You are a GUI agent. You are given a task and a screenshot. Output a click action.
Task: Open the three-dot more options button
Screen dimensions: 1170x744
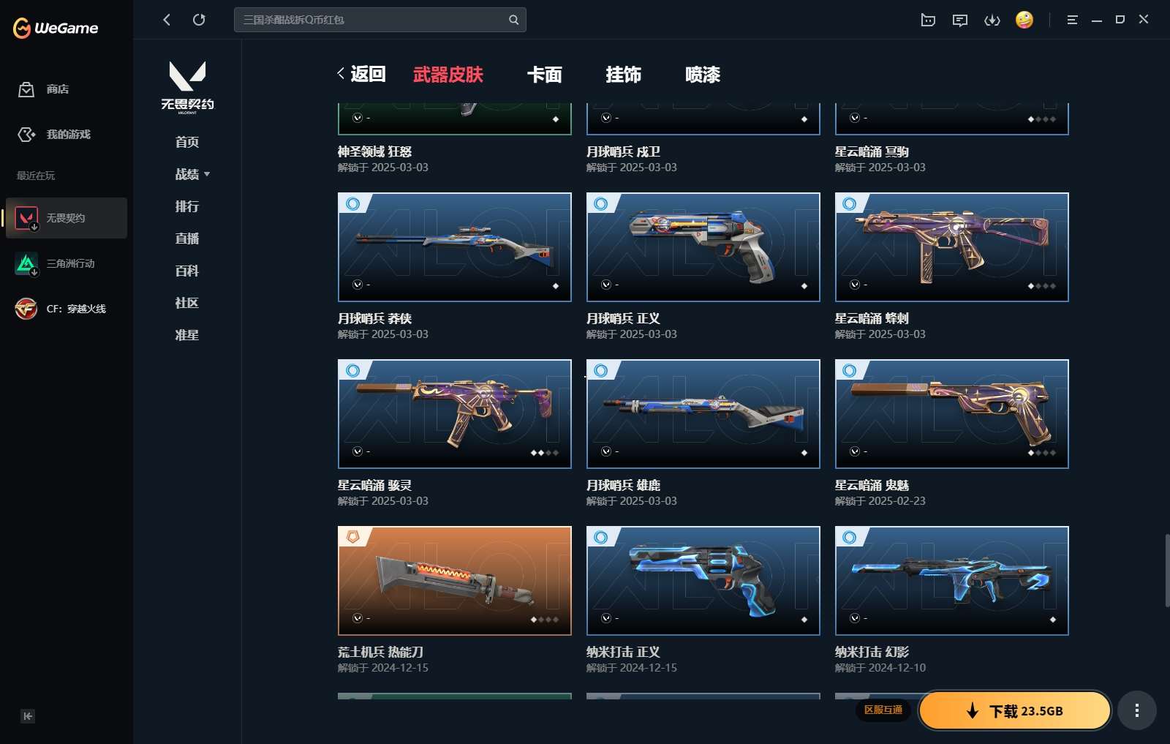pos(1136,710)
